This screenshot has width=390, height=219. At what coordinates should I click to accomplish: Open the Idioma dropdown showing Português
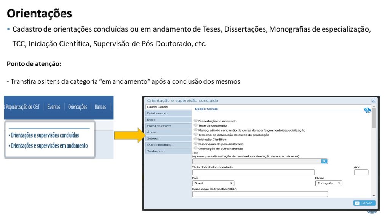(x=329, y=183)
